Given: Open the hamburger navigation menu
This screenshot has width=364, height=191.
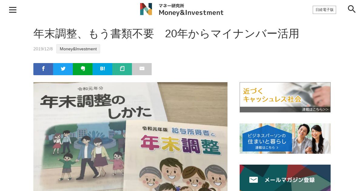Looking at the screenshot, I should click(x=13, y=10).
